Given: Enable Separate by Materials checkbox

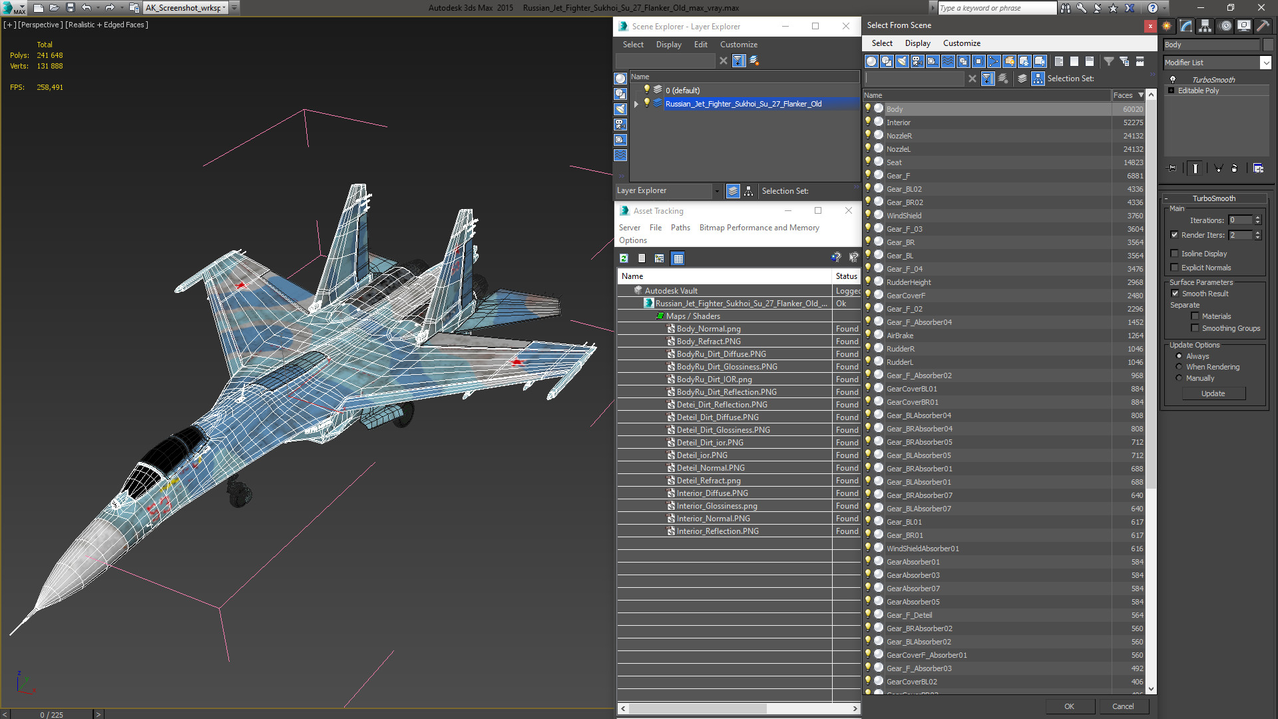Looking at the screenshot, I should tap(1195, 316).
